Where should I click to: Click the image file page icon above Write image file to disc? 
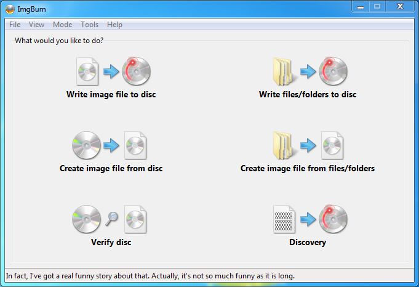pyautogui.click(x=87, y=71)
